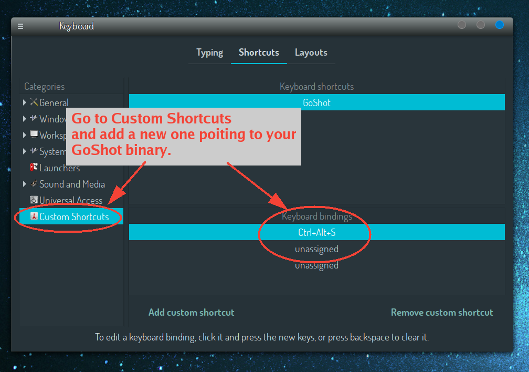
Task: Click the Ctrl+Alt+S keyboard binding
Action: click(x=317, y=232)
